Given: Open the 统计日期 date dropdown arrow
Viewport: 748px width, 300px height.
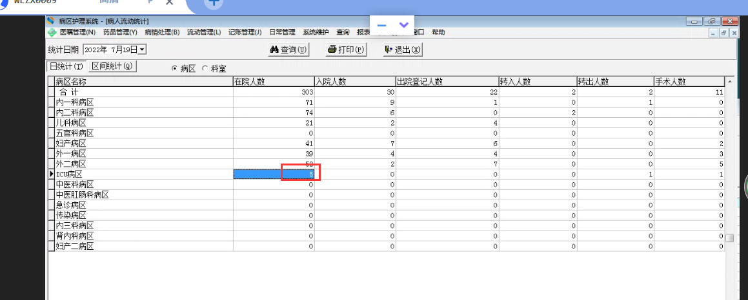Looking at the screenshot, I should (x=142, y=49).
